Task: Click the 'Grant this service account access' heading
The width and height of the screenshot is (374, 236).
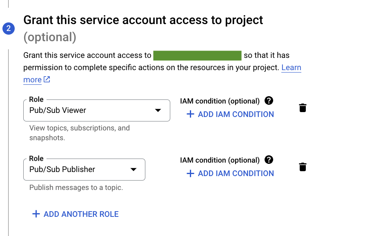Action: (x=143, y=20)
